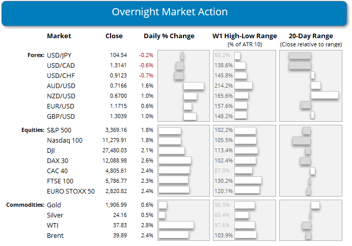The height and width of the screenshot is (246, 352).
Task: Click the AUD/USD daily change bar
Action: [x=194, y=86]
